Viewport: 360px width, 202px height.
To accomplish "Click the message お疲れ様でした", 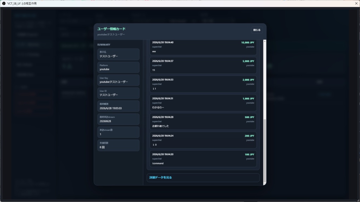I will 160,126.
